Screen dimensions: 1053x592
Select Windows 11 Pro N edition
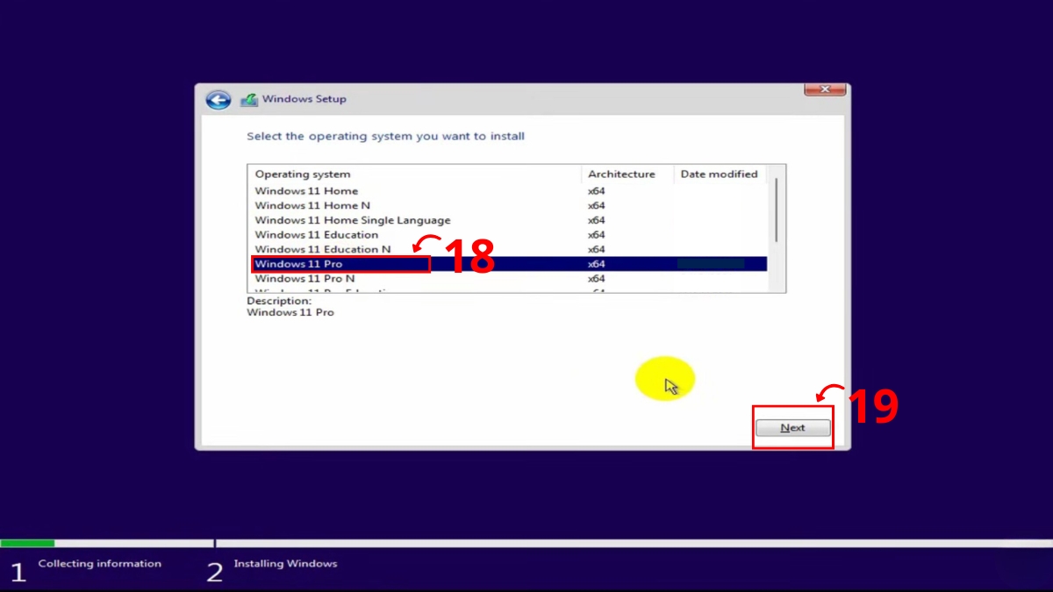pyautogui.click(x=305, y=278)
